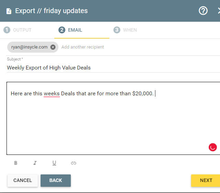220x193 pixels.
Task: Open the help question mark icon
Action: pos(203,11)
